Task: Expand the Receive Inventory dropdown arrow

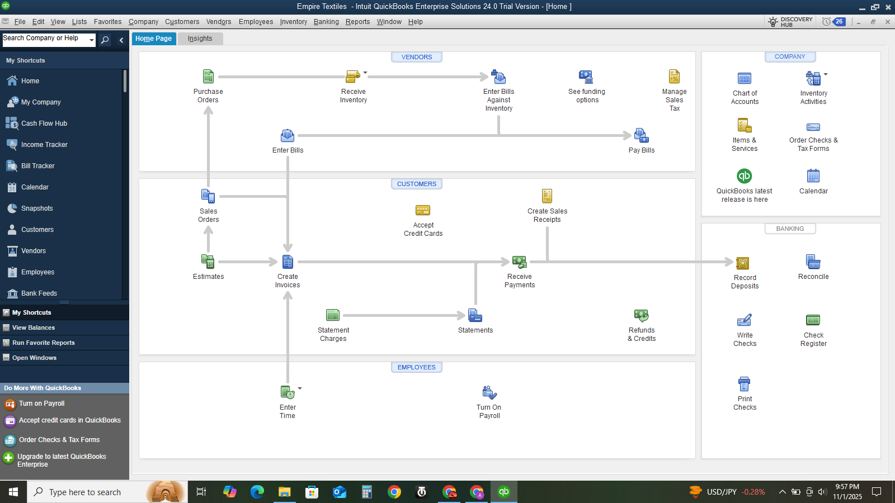Action: [x=365, y=72]
